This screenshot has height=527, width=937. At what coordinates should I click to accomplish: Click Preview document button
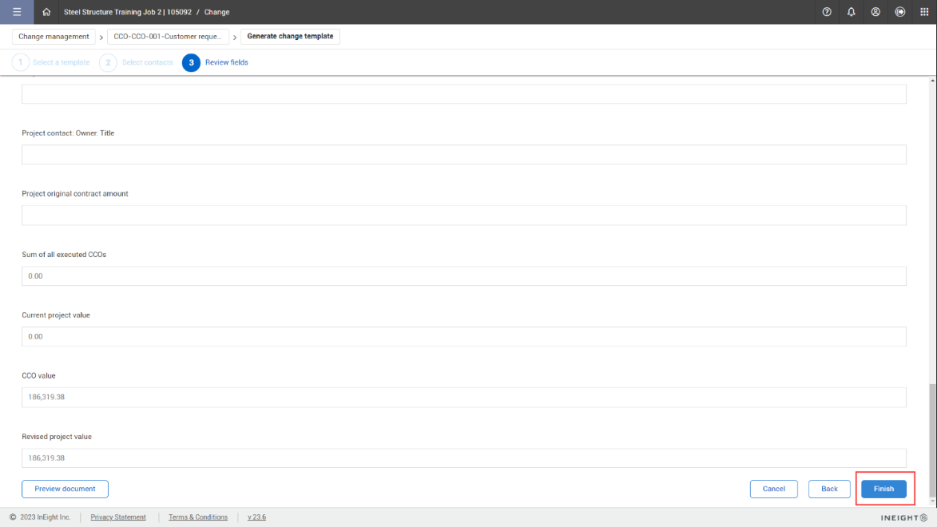(65, 489)
